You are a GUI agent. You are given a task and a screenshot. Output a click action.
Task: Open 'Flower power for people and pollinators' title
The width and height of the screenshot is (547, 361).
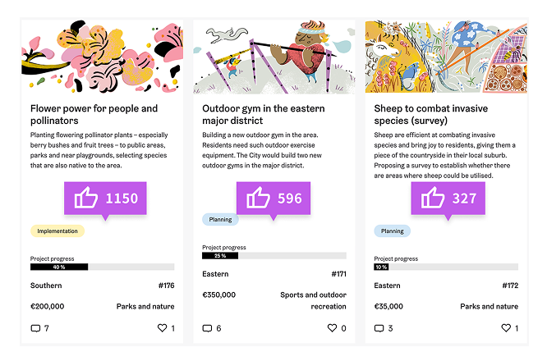point(94,114)
